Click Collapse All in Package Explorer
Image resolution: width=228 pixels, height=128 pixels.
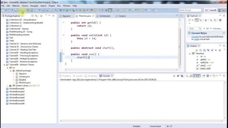tap(32, 16)
